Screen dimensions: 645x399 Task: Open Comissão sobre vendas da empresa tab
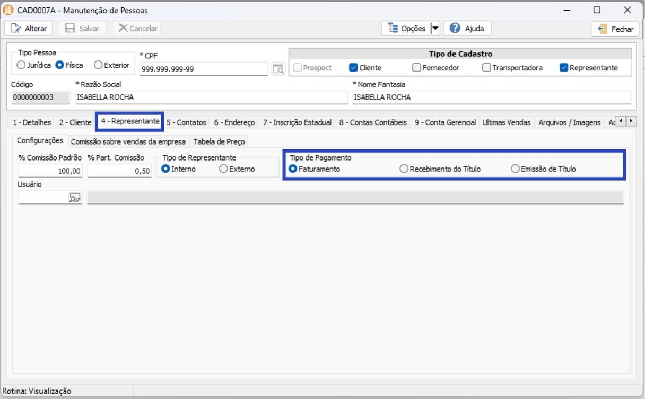tap(128, 141)
